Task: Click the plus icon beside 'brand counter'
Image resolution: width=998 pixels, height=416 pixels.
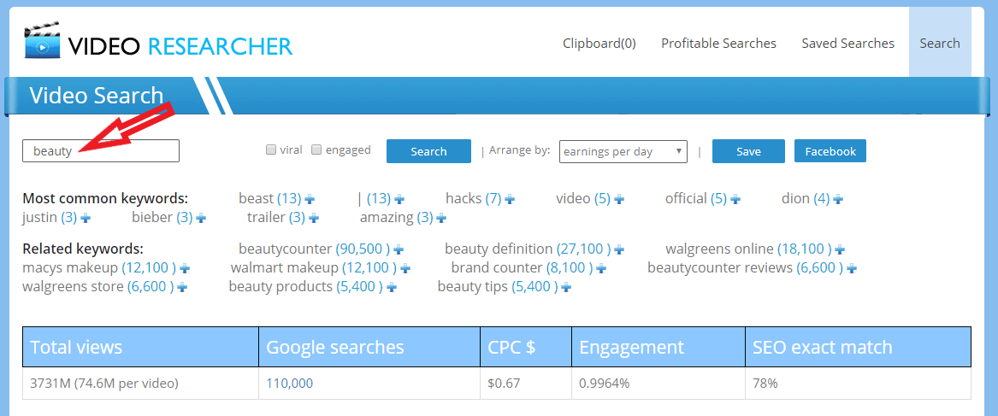Action: click(x=601, y=268)
